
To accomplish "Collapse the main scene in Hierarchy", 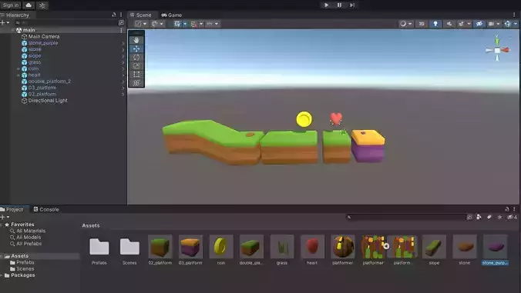I will [x=12, y=30].
